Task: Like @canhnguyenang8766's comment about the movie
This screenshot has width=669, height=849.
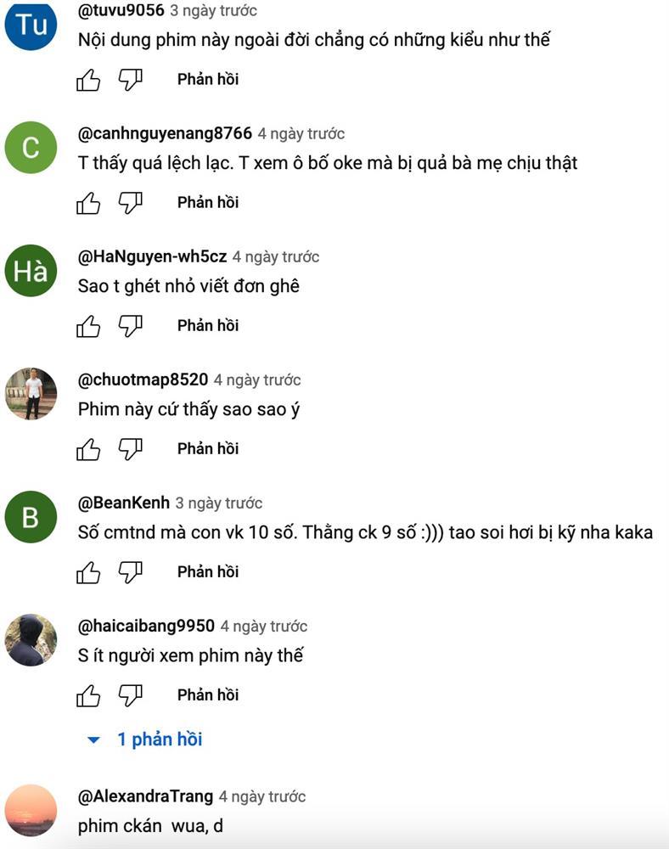Action: [x=88, y=203]
